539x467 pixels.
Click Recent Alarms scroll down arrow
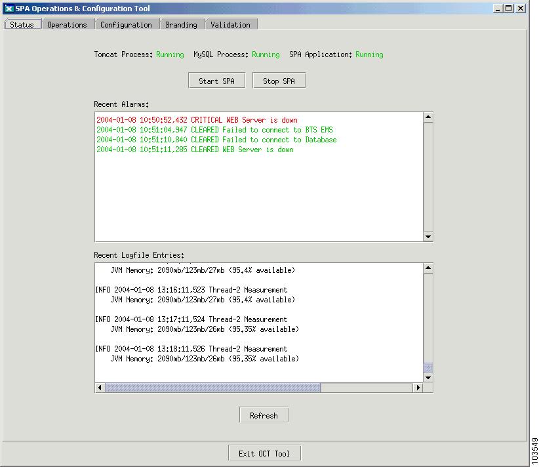428,236
